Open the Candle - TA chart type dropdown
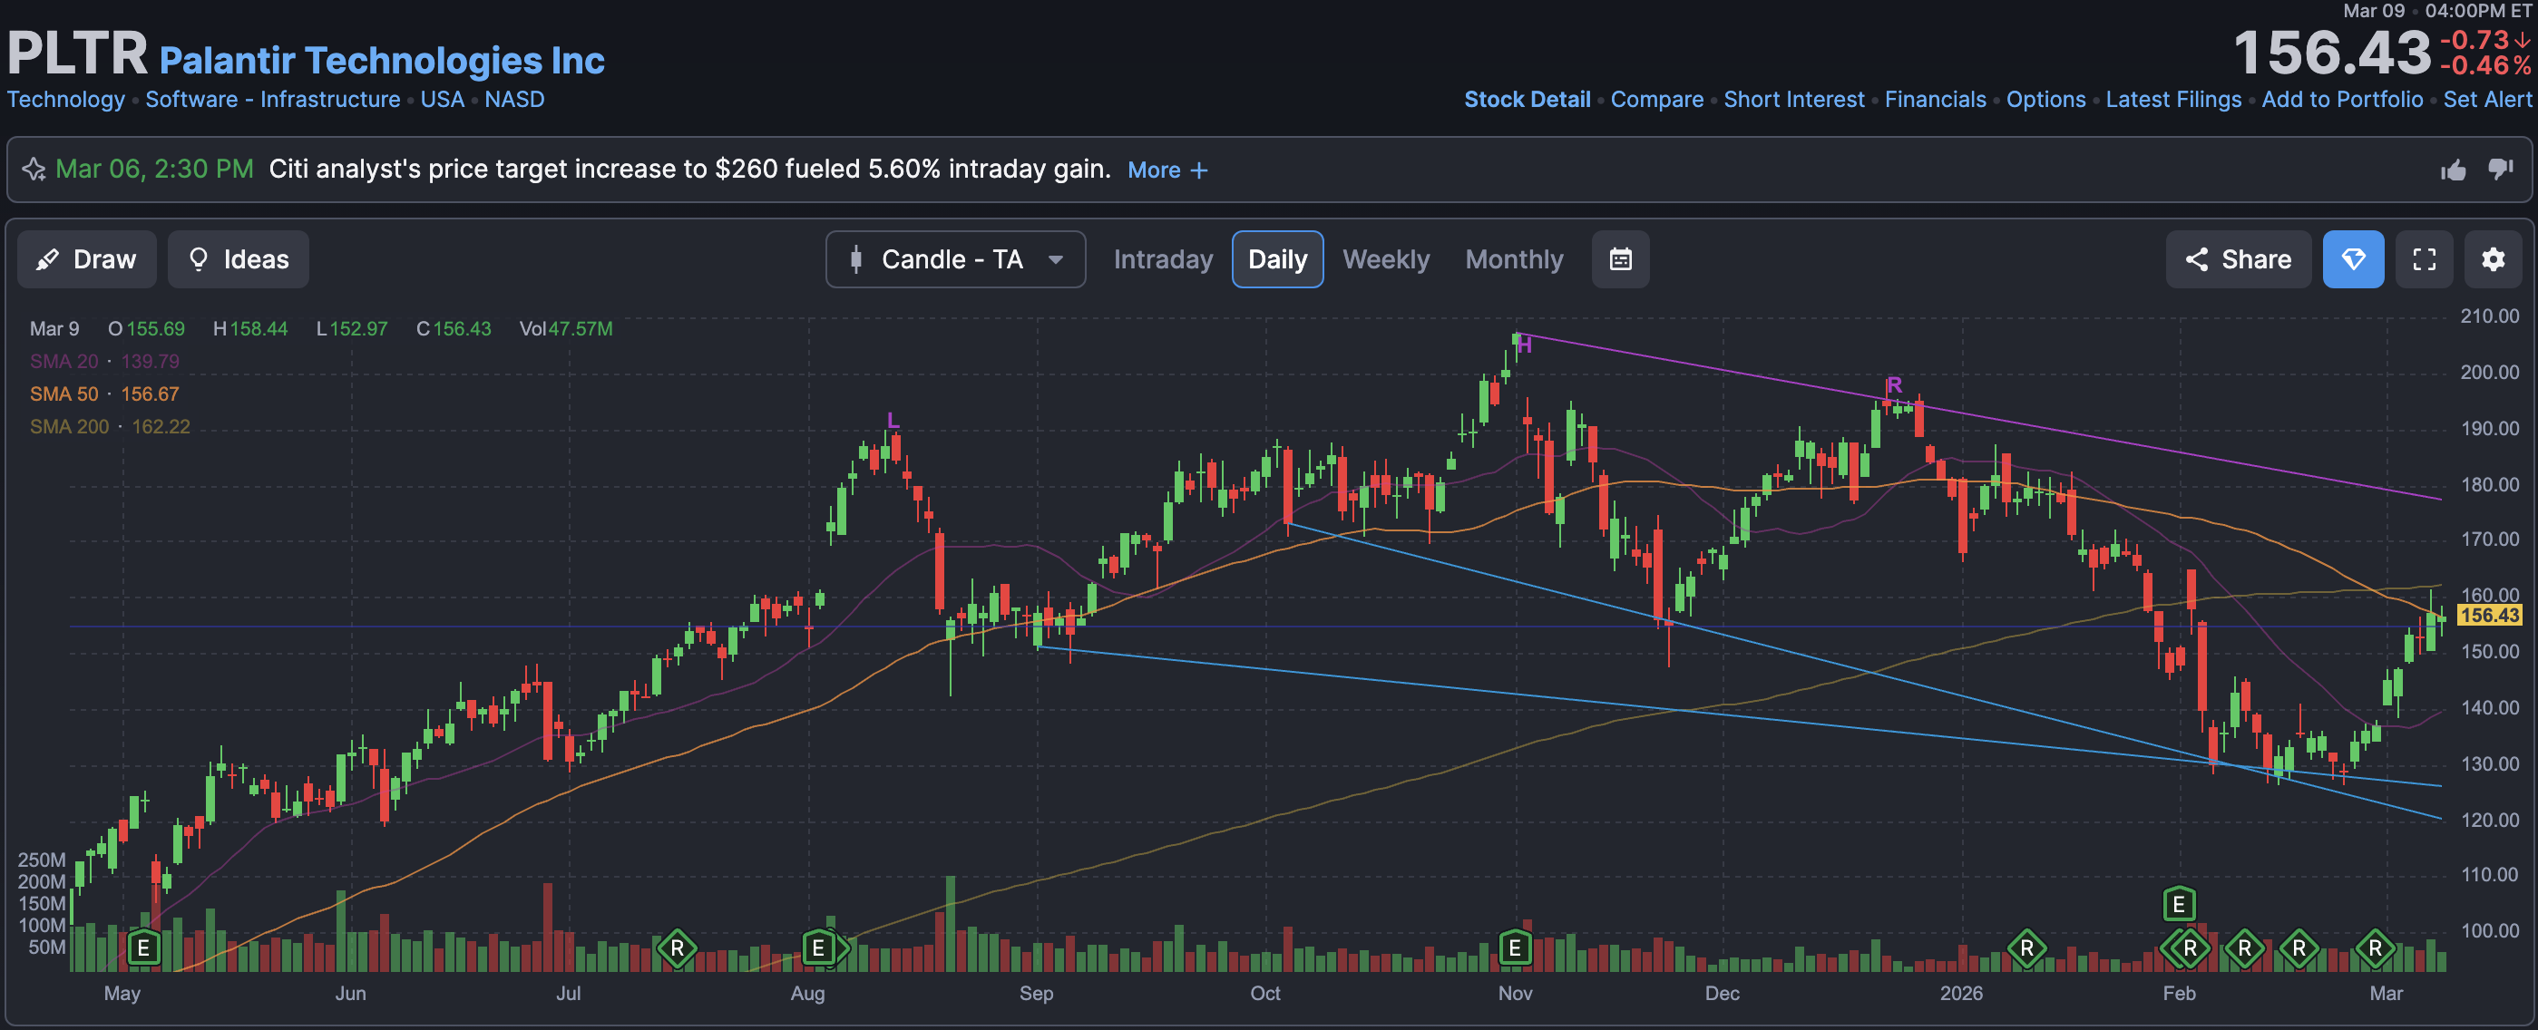2538x1030 pixels. pos(955,260)
